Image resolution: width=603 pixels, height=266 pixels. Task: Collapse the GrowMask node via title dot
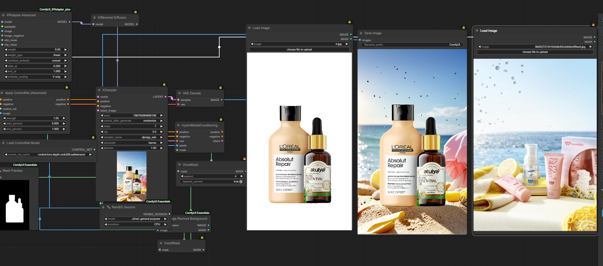pos(179,165)
